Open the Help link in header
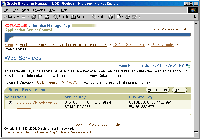The width and height of the screenshot is (200, 139). (184, 30)
